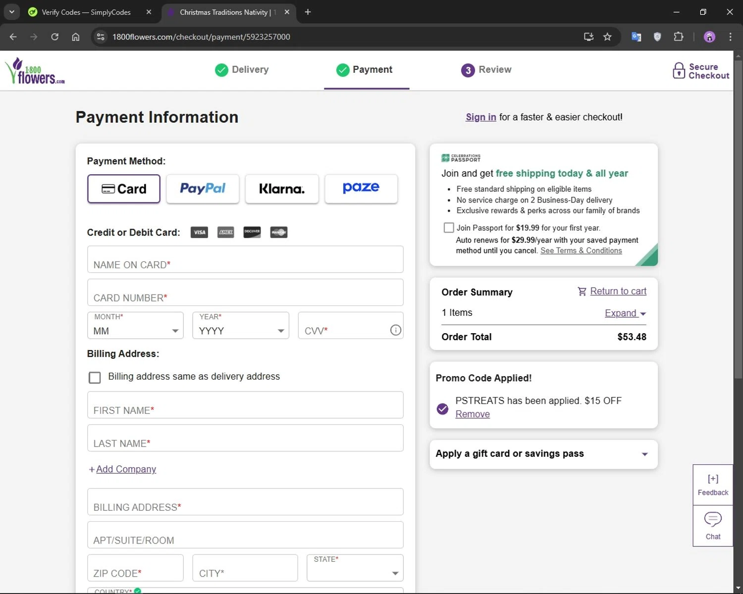Click the billing LAST NAME field

245,438
